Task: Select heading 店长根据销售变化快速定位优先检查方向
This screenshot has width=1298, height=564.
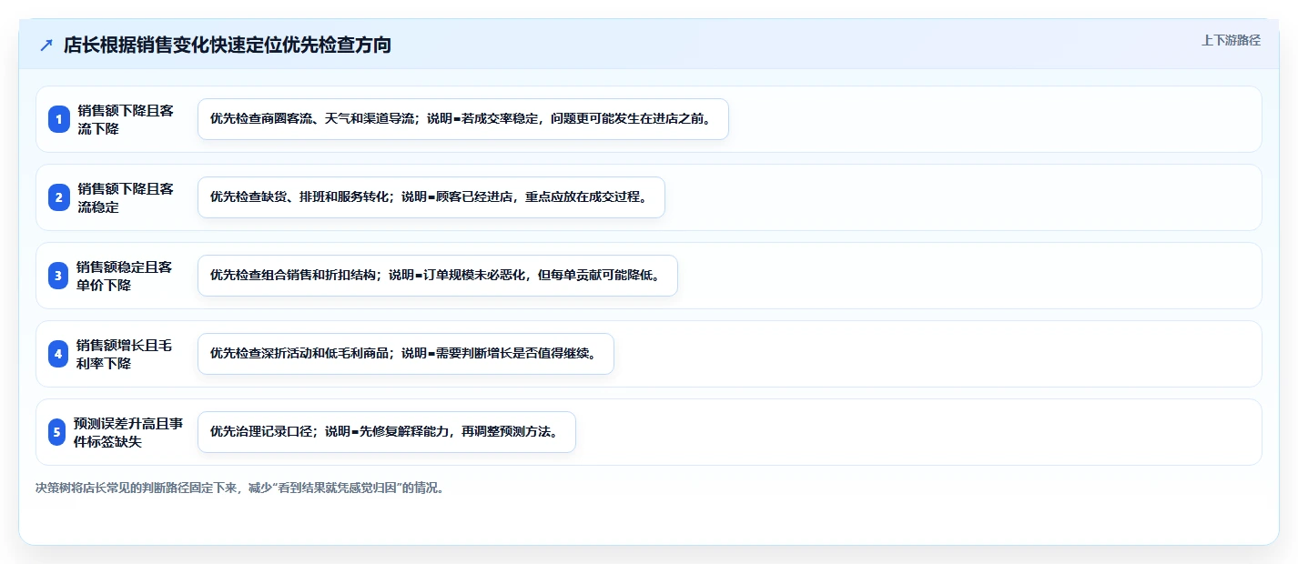Action: (228, 45)
